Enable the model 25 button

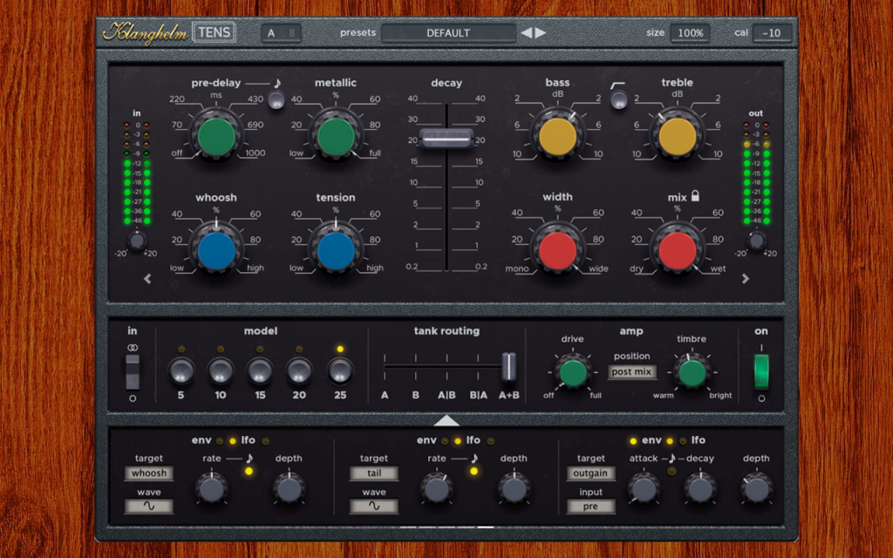(x=340, y=371)
